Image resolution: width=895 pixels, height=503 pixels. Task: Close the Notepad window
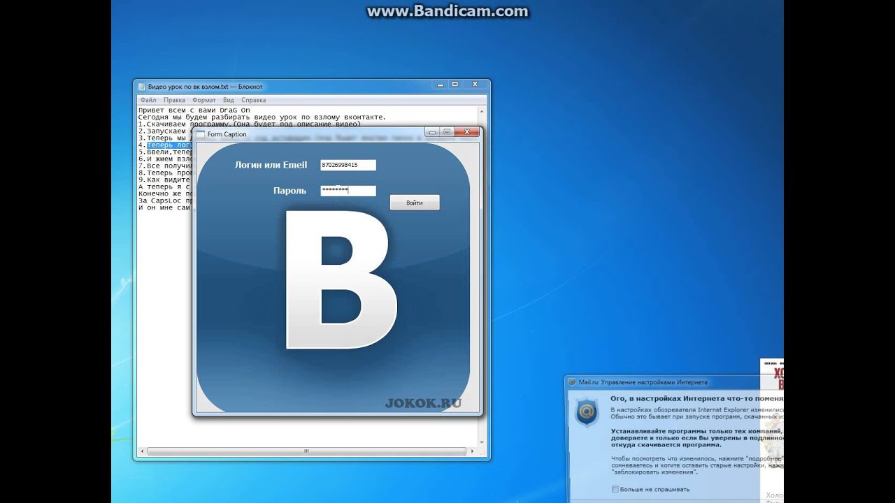tap(475, 84)
